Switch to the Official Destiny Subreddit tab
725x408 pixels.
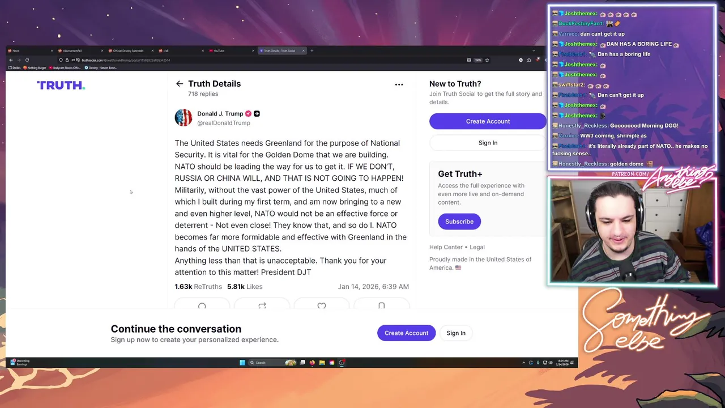[131, 50]
